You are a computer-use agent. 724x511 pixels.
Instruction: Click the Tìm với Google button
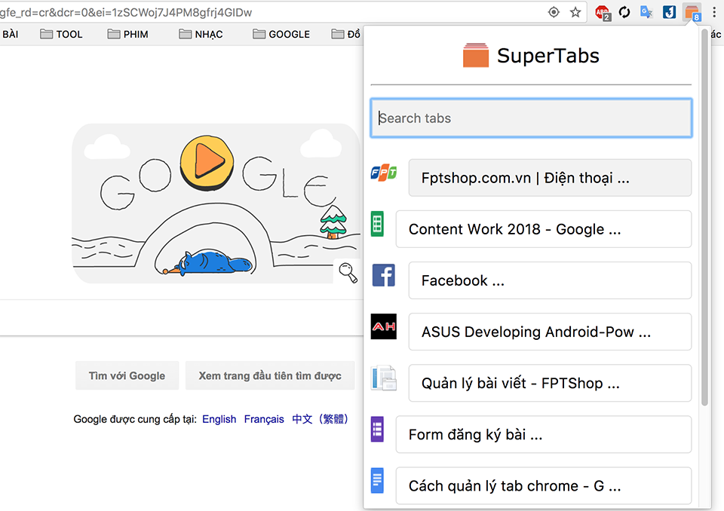[127, 376]
